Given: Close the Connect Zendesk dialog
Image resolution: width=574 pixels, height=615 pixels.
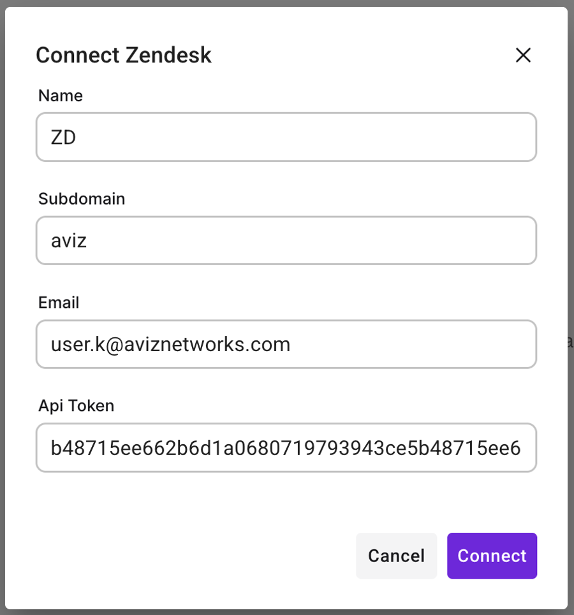Looking at the screenshot, I should coord(523,55).
